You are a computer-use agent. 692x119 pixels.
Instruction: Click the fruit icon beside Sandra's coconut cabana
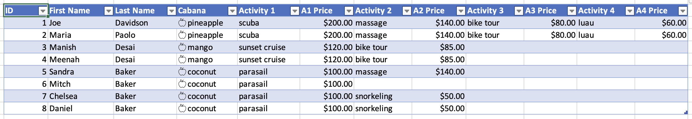tap(182, 71)
